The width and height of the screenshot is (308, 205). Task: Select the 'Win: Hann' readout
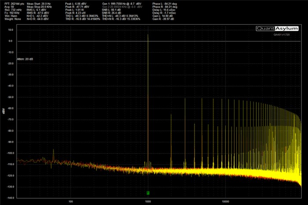11,16
